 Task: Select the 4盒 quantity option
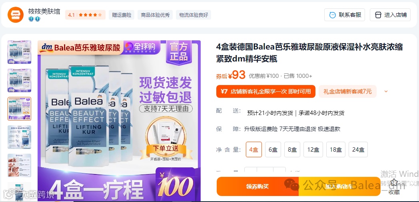(253, 149)
